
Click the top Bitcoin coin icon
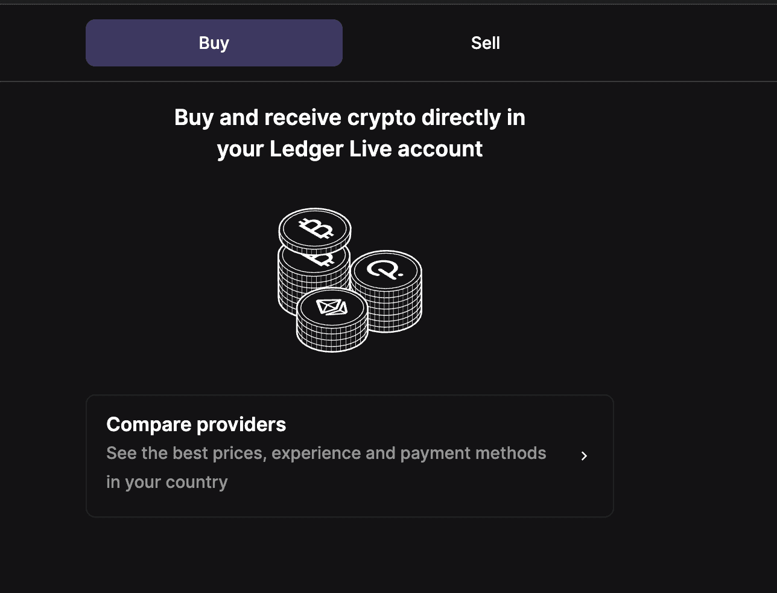315,229
